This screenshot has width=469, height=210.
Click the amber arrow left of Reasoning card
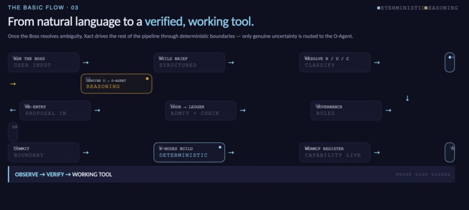13,84
